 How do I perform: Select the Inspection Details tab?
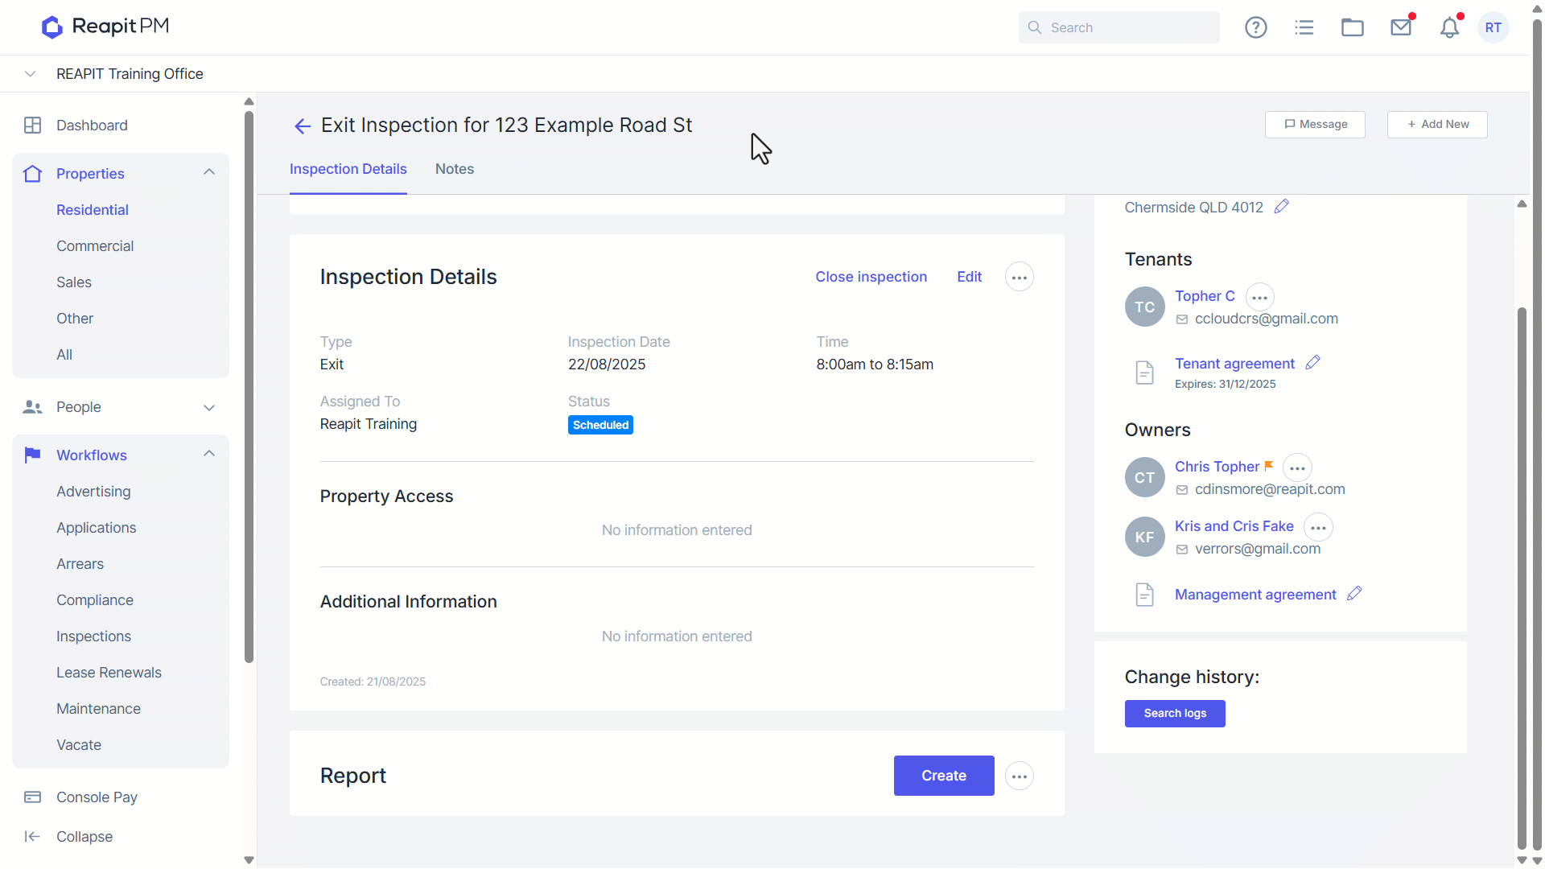(348, 169)
